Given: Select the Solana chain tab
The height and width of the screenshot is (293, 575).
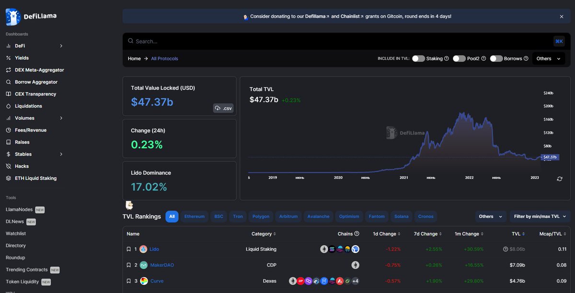Looking at the screenshot, I should pos(402,217).
